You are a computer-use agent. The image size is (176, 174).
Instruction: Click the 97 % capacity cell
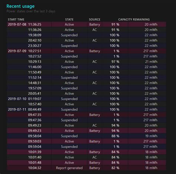click(115, 62)
